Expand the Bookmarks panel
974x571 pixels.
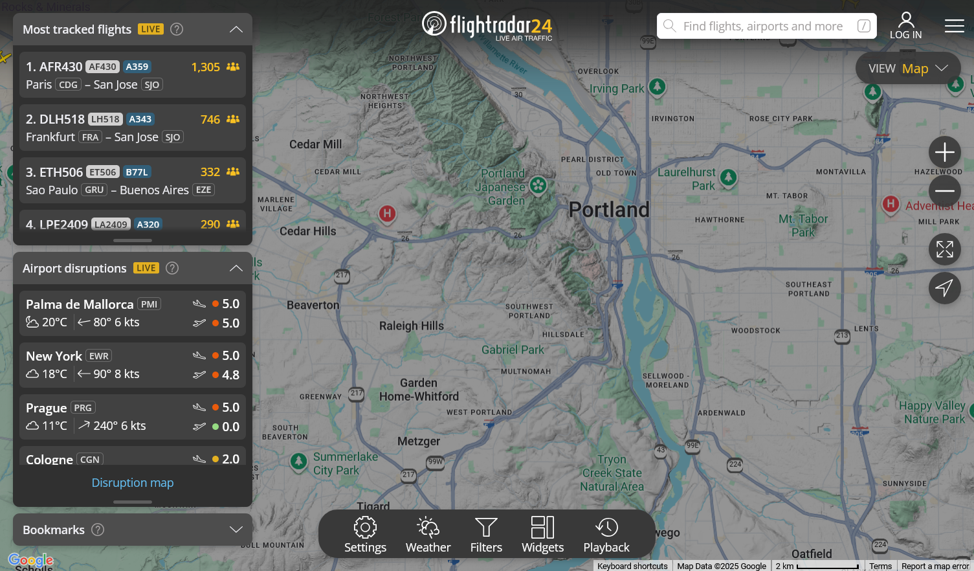click(x=236, y=530)
